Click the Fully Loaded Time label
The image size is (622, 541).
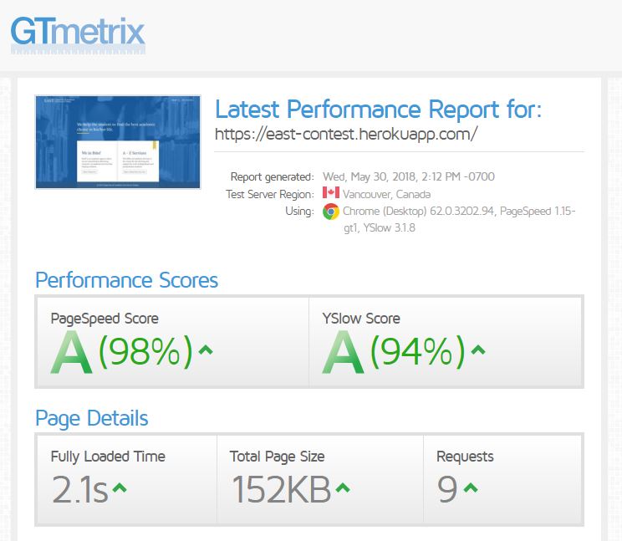(108, 457)
